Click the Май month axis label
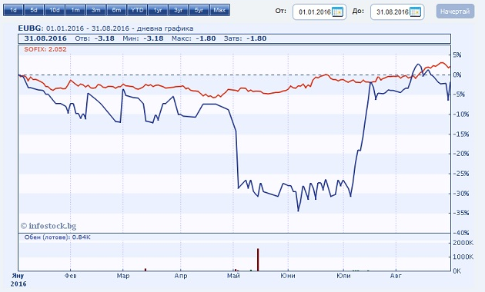485x292 pixels. pos(233,276)
